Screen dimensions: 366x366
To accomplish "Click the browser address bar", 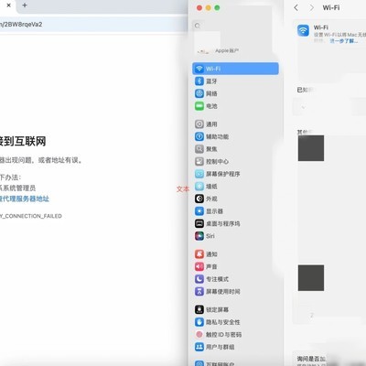I will tap(93, 25).
